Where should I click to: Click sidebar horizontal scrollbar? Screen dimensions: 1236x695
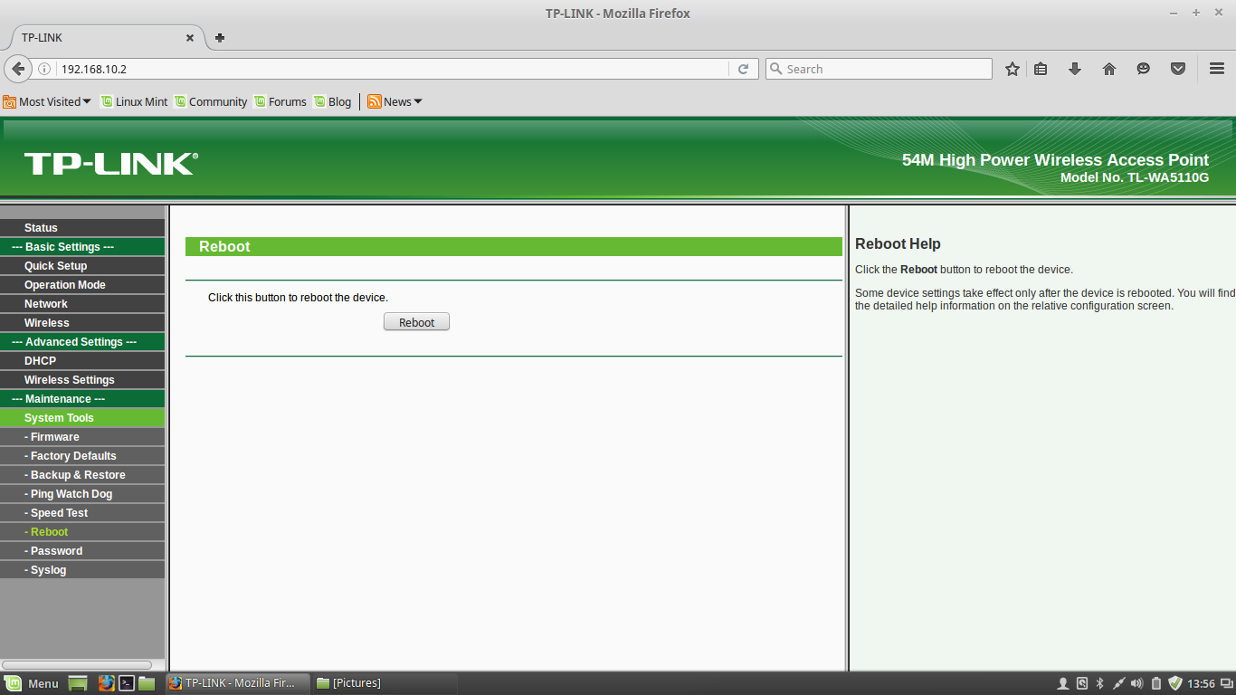coord(77,665)
